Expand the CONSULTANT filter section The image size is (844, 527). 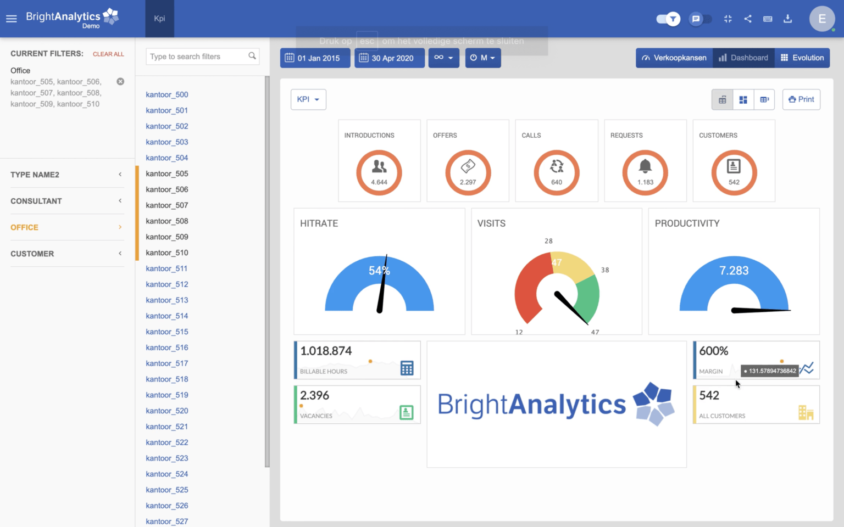[66, 201]
